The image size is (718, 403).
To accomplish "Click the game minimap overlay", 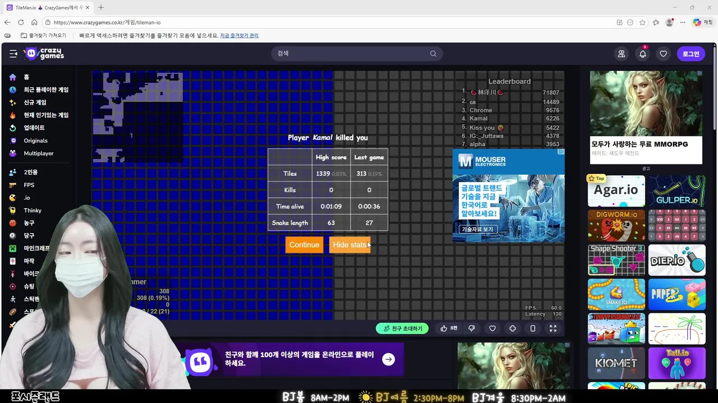I will [x=137, y=118].
